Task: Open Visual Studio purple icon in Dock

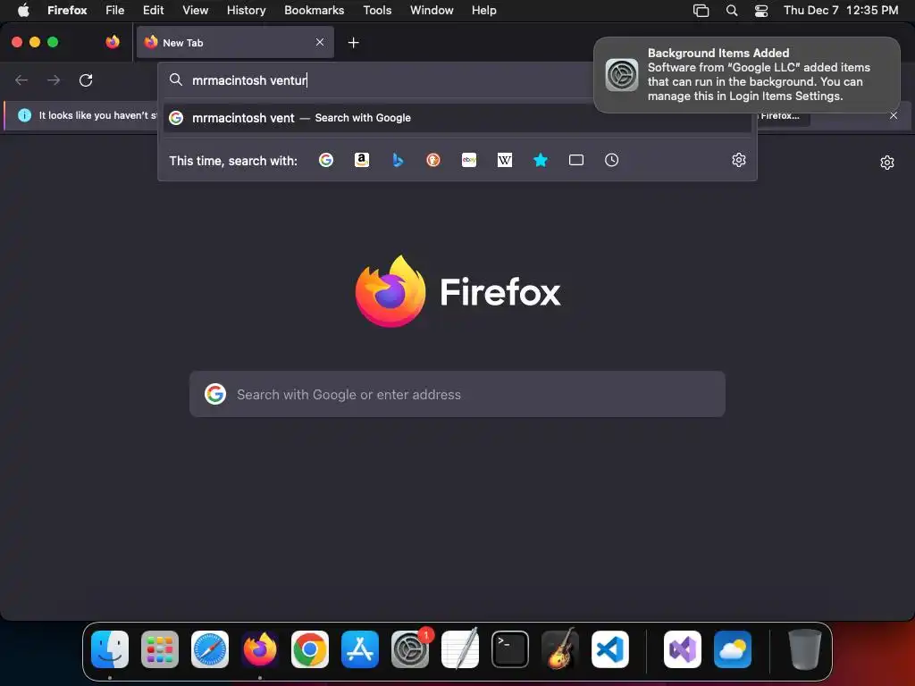Action: [682, 649]
